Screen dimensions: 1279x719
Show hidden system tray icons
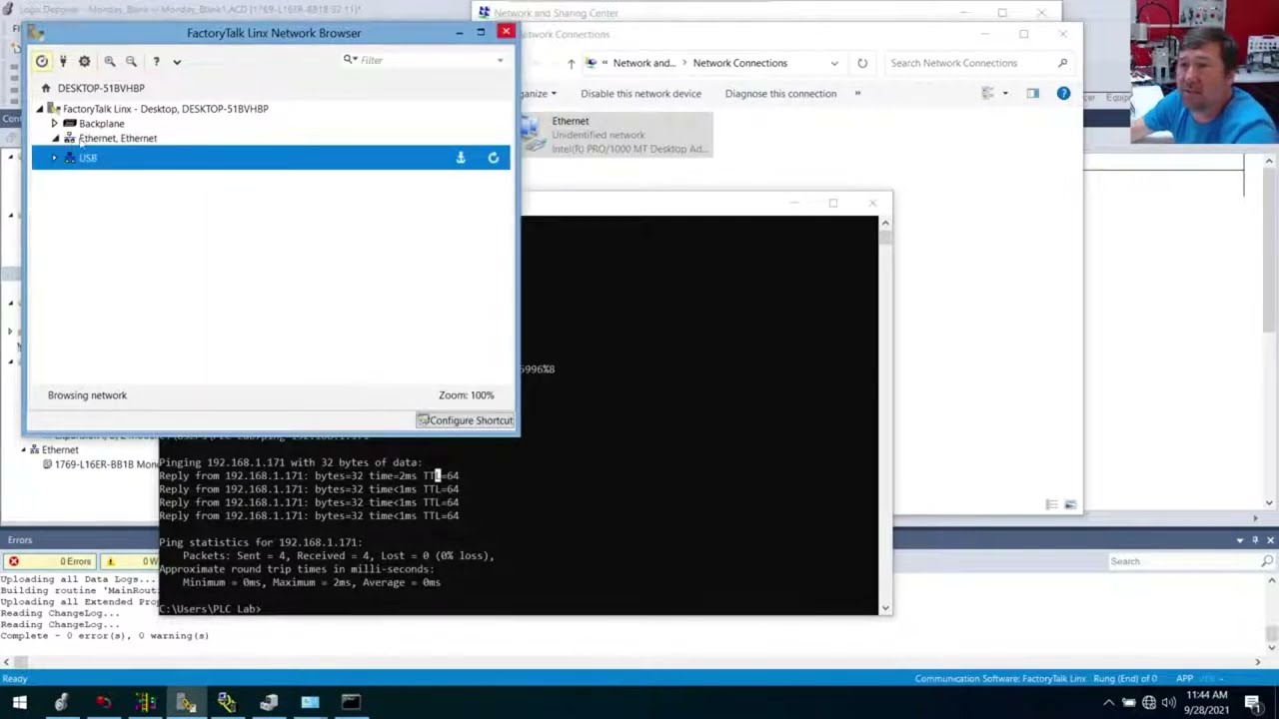[1108, 703]
